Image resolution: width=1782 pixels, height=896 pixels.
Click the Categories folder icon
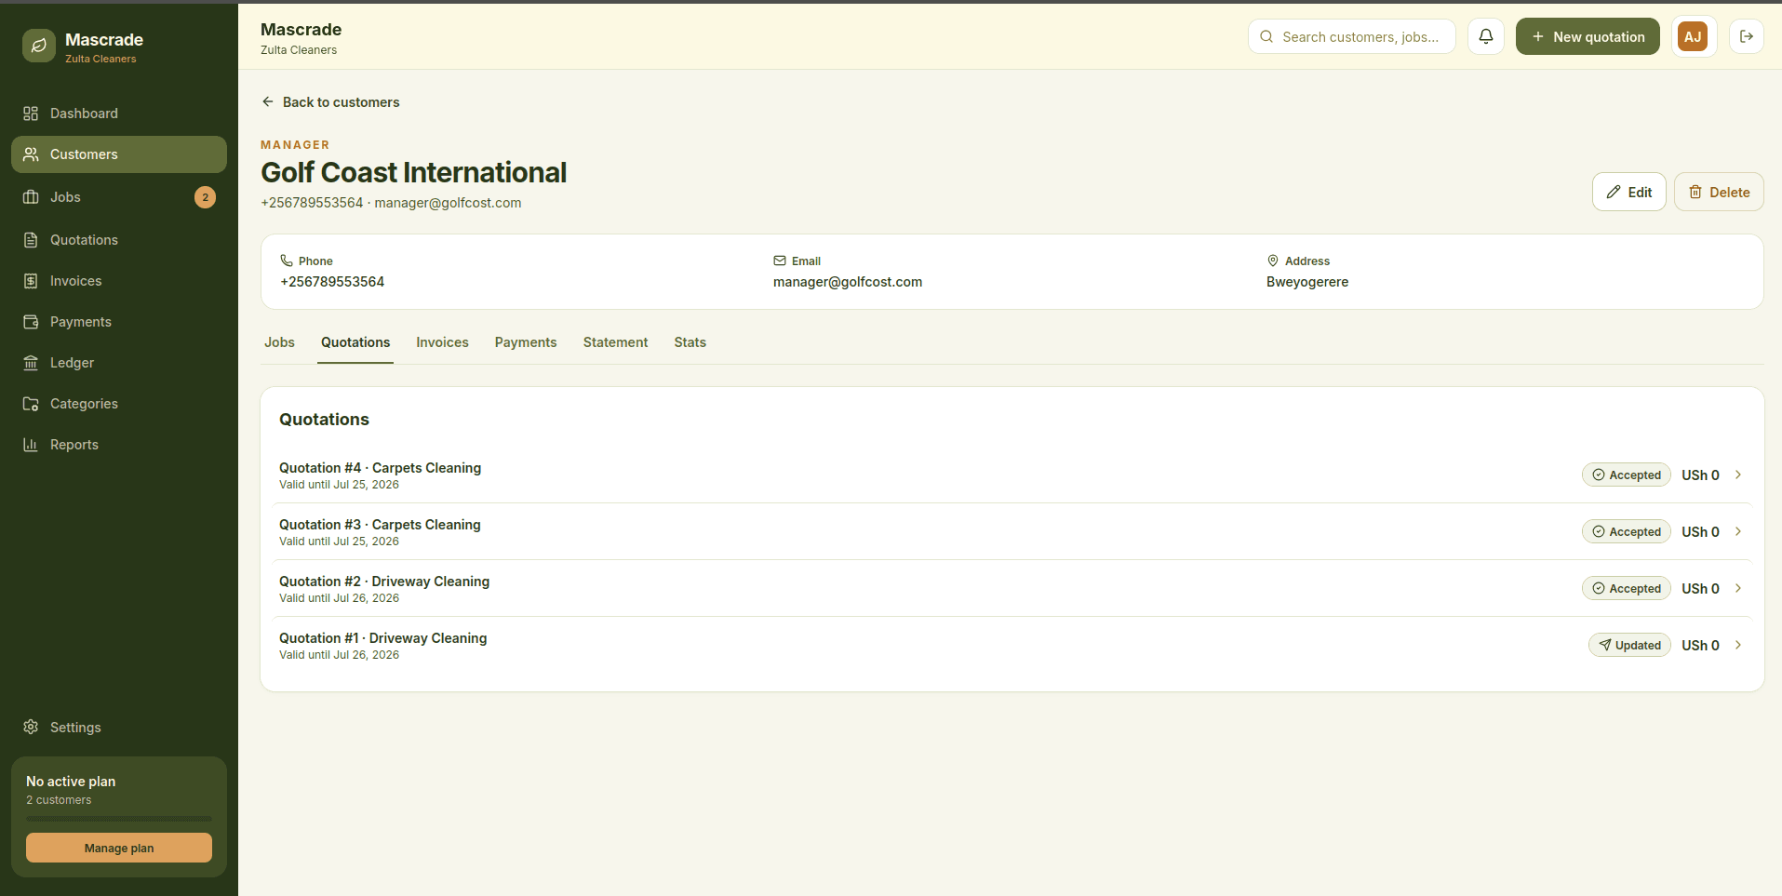click(x=31, y=404)
